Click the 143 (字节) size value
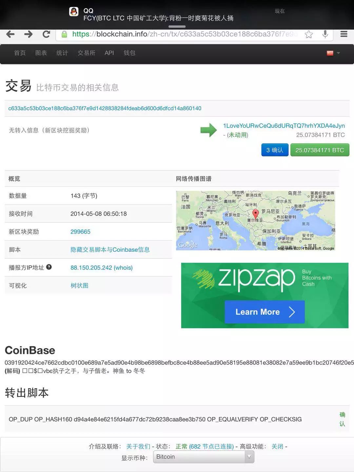This screenshot has height=472, width=354. [84, 196]
